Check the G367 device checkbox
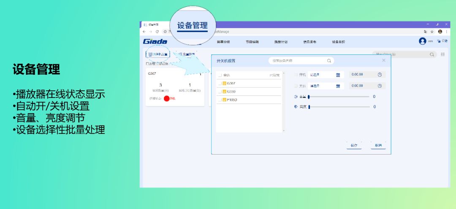 click(220, 83)
